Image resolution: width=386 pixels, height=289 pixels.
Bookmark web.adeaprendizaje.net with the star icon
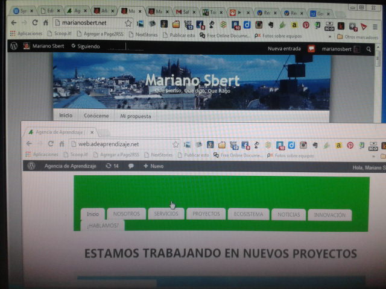click(x=176, y=144)
